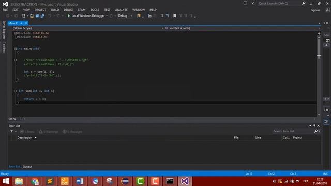331x186 pixels.
Task: Open the TEAM menu
Action: (82, 10)
